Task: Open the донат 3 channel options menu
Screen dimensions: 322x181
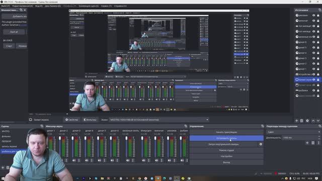Action: (79, 160)
